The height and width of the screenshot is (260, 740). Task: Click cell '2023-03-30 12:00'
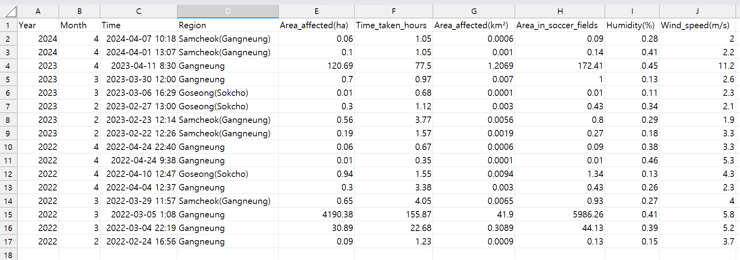(x=139, y=80)
